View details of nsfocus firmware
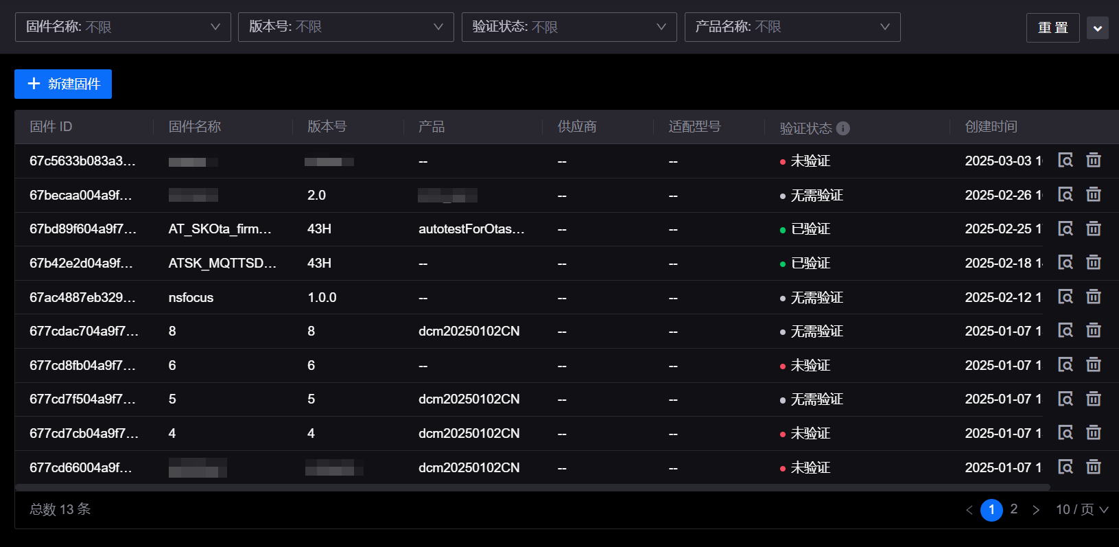 coord(1065,297)
